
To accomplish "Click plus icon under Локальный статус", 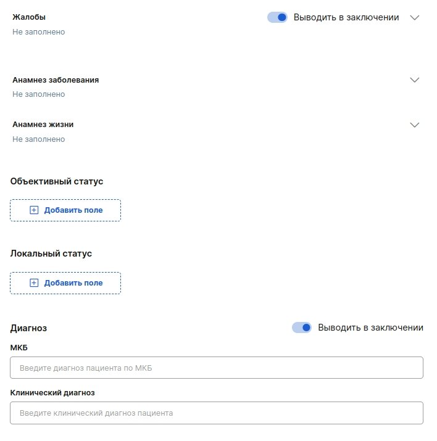I will [34, 283].
